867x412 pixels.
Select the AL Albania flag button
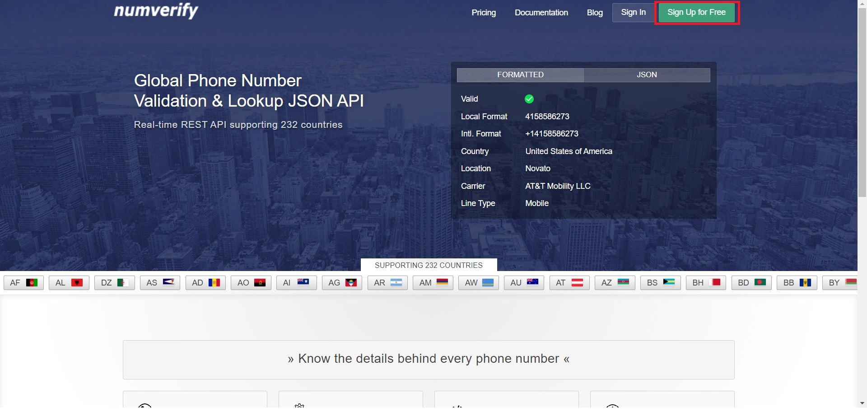point(69,283)
